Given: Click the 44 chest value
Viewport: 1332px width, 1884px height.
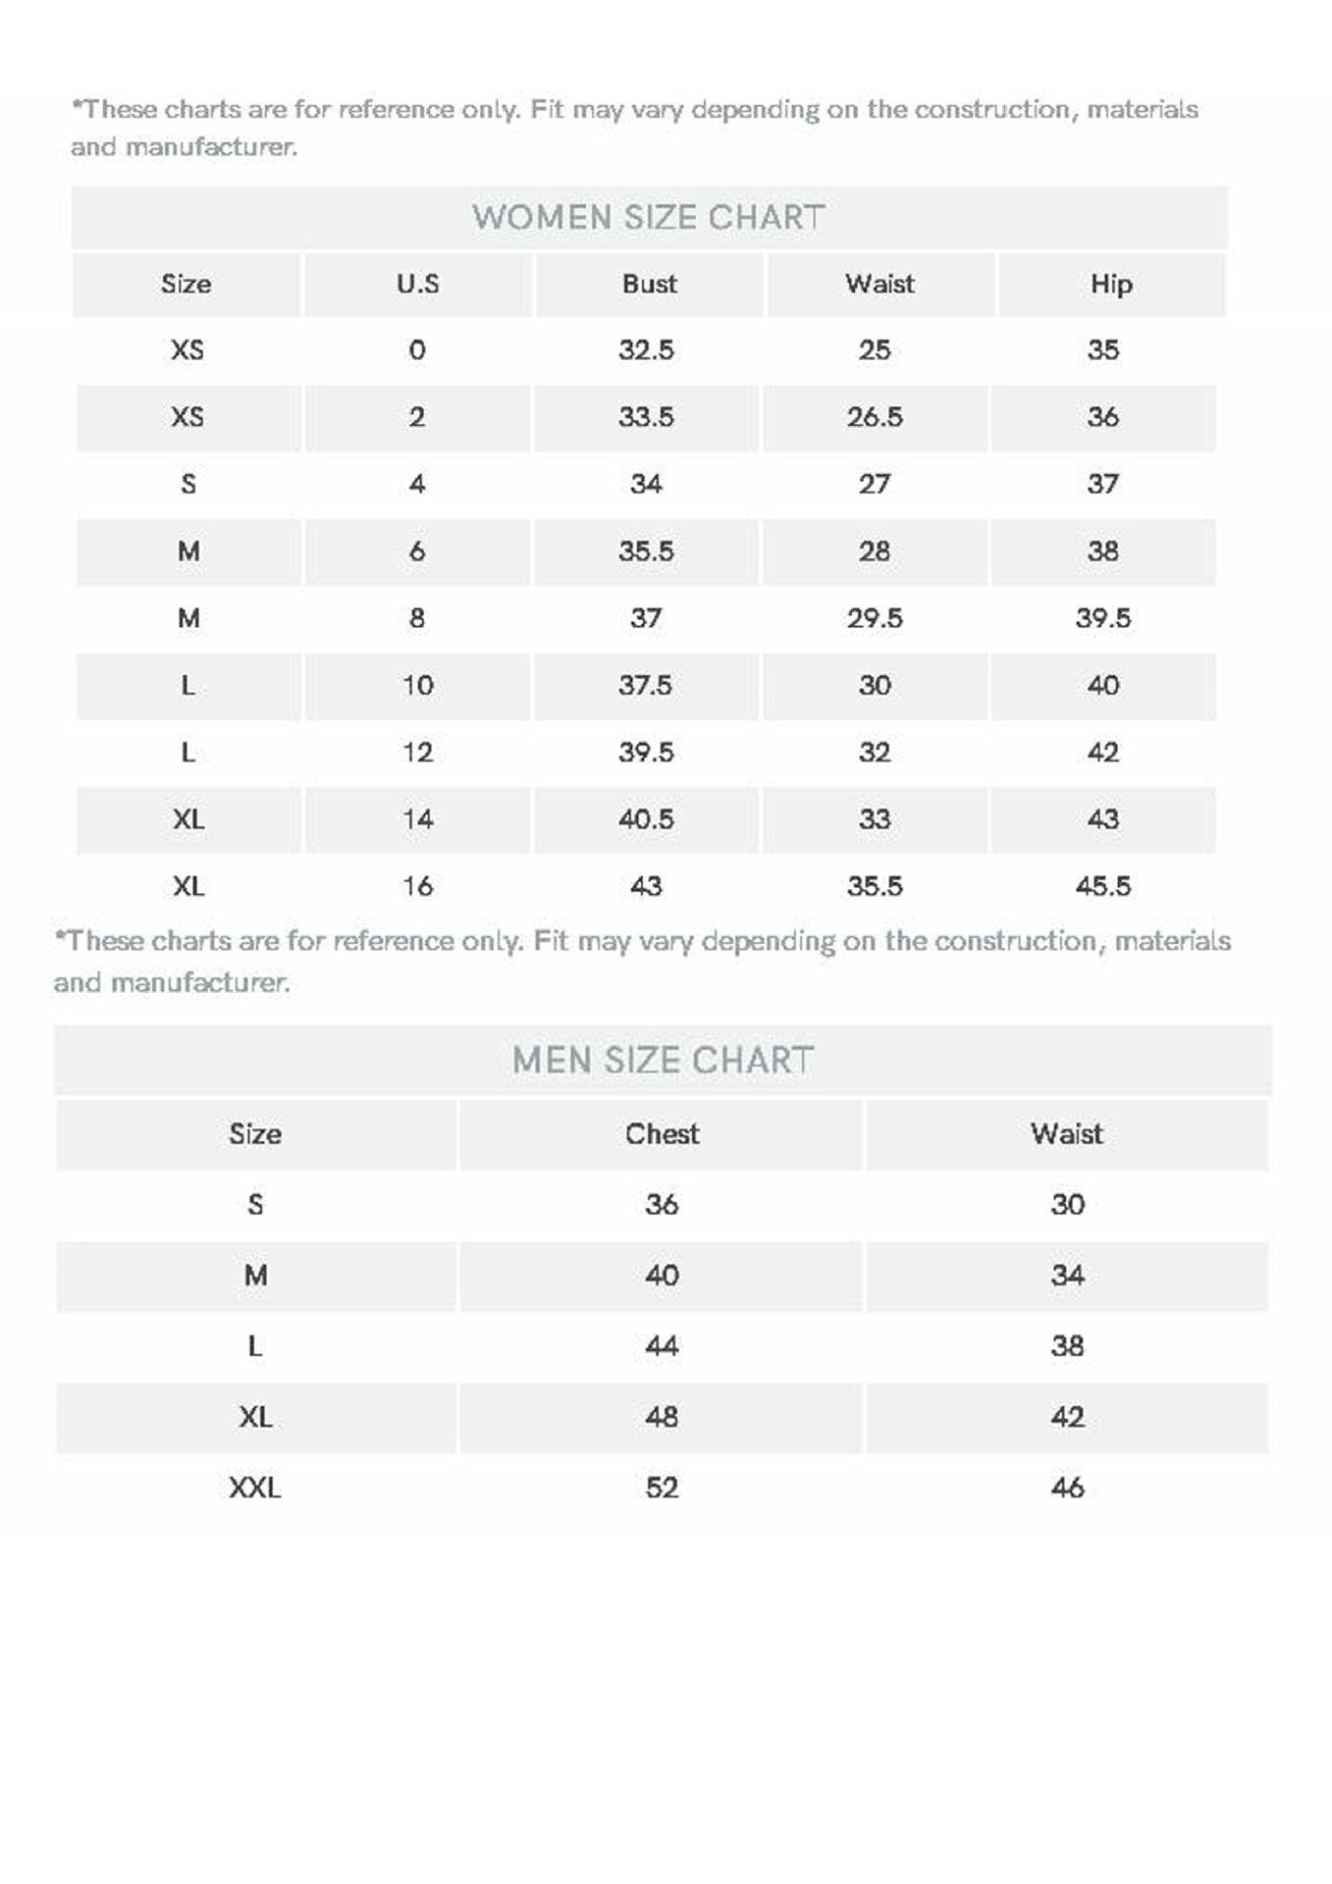Looking at the screenshot, I should 662,1345.
